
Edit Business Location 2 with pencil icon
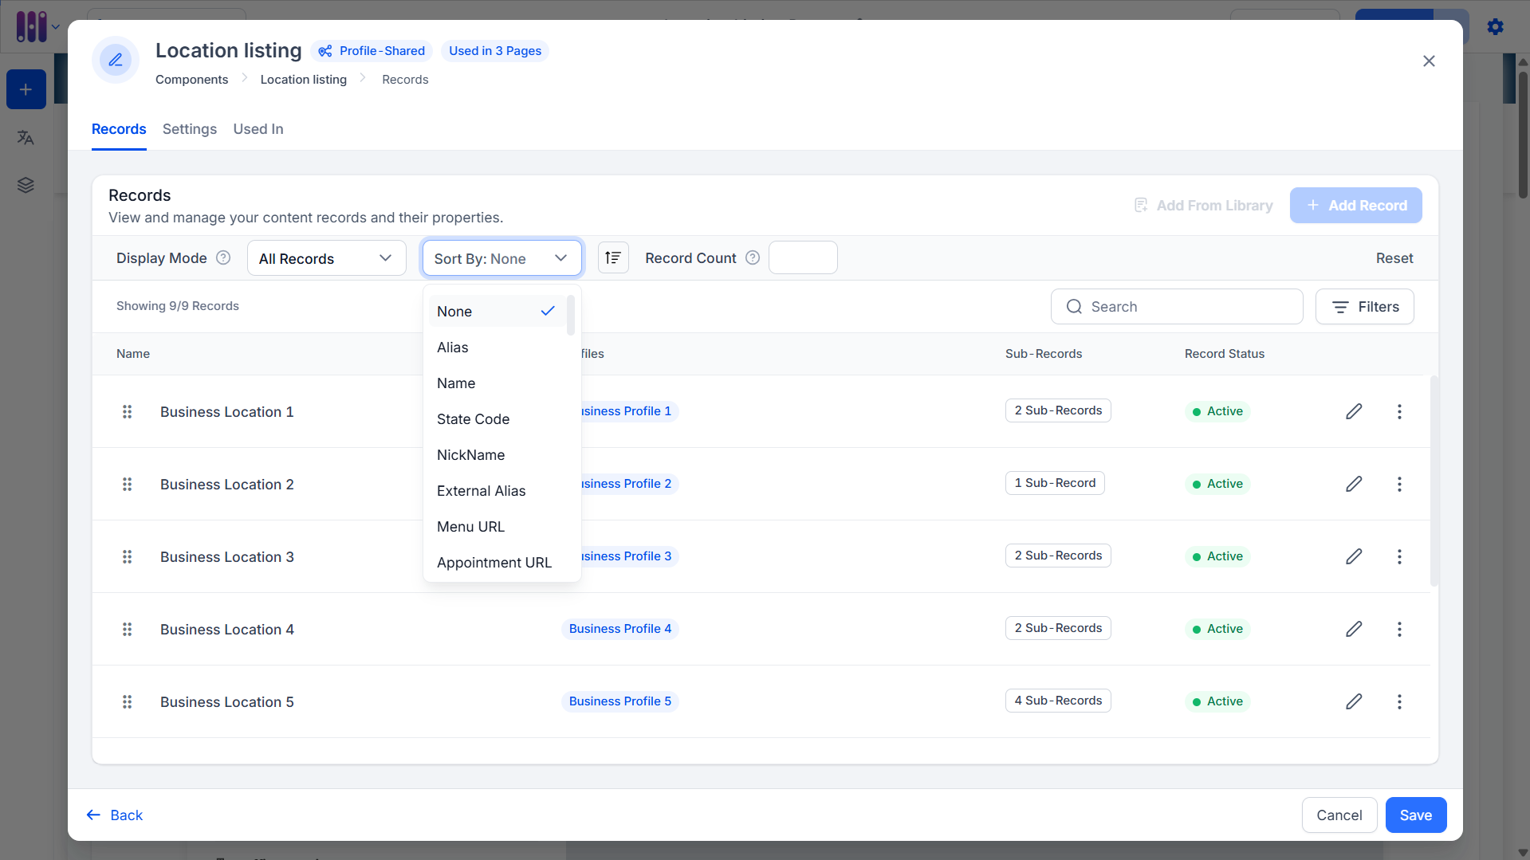click(x=1354, y=484)
